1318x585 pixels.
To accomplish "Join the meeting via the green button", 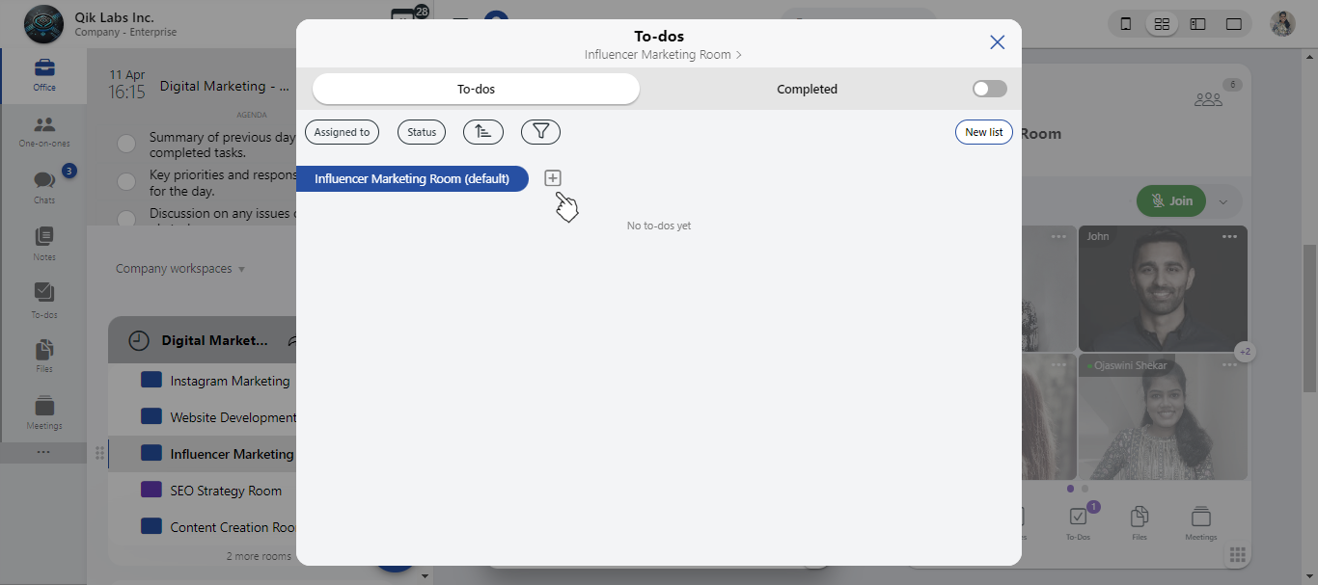I will tap(1170, 200).
